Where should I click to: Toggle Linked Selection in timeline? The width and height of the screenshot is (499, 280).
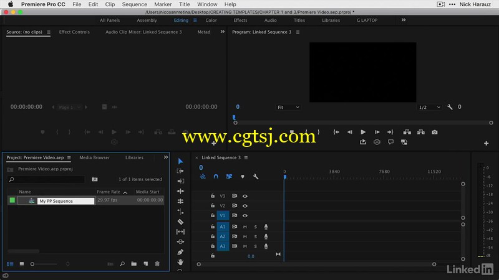[x=229, y=177]
